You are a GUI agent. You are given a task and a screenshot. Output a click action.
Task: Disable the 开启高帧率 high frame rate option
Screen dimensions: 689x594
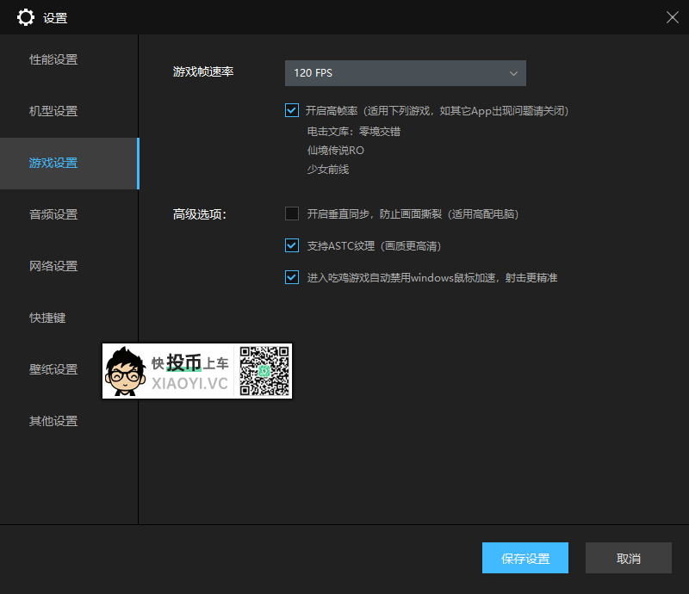[291, 110]
